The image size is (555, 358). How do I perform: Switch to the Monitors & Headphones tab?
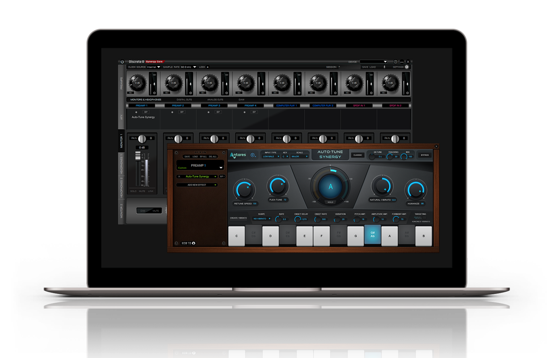[x=146, y=100]
